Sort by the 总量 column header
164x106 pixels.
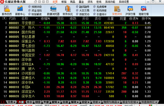tap(111, 18)
